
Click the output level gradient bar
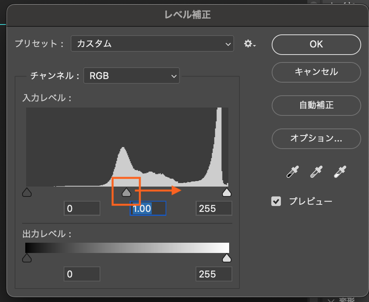[127, 247]
